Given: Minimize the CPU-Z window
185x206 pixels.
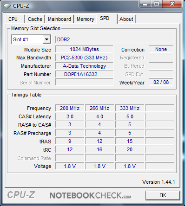Looking at the screenshot, I should 145,4.
